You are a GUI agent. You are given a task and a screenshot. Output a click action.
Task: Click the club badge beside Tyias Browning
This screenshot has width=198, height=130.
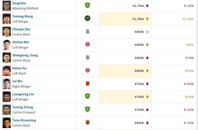tap(87, 122)
